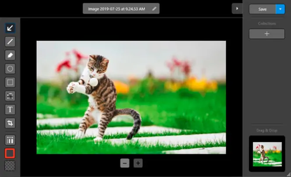Open the Save dropdown arrow
Screen dimensions: 291x177
[x=280, y=9]
